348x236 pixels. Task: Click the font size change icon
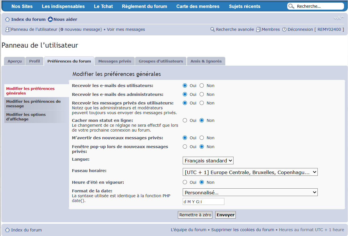(x=339, y=18)
